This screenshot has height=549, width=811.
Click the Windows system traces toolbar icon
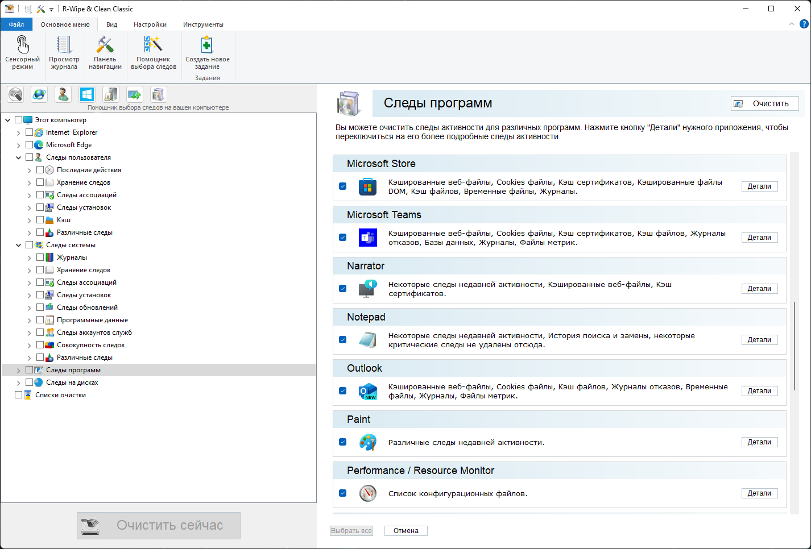pyautogui.click(x=87, y=94)
